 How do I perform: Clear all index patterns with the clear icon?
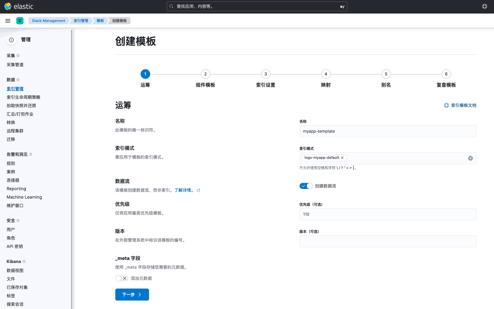click(471, 158)
